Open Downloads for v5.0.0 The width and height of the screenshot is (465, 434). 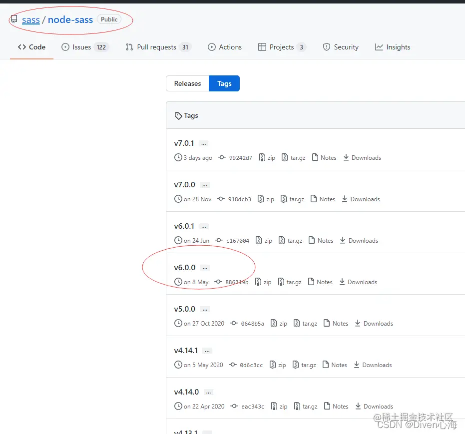click(374, 324)
